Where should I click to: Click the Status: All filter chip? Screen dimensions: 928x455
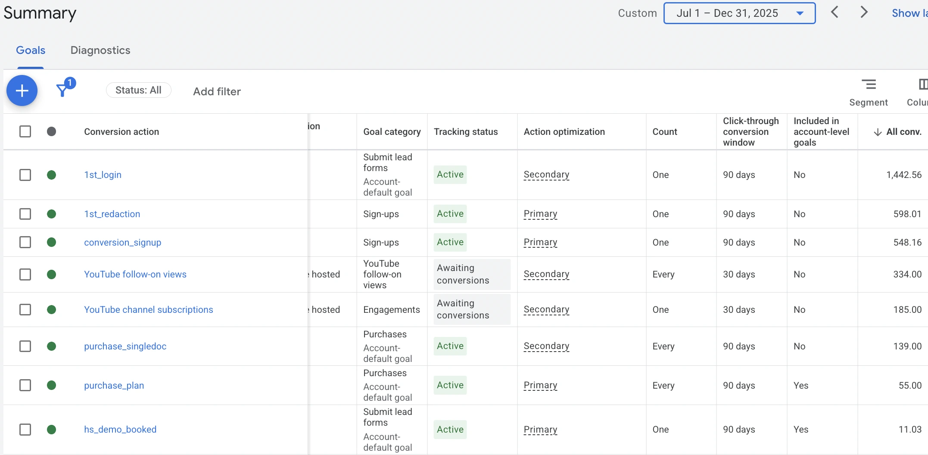(138, 90)
